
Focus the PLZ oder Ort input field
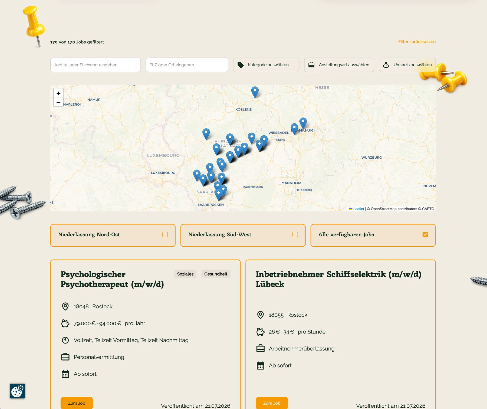pos(187,65)
